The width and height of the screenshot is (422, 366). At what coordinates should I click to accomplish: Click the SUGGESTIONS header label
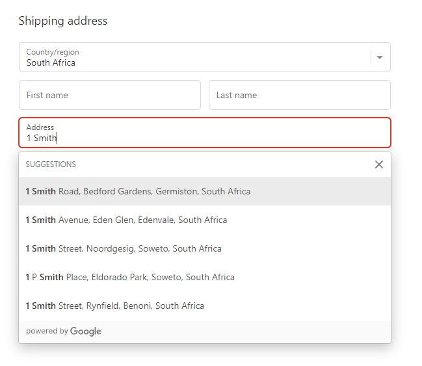coord(51,164)
